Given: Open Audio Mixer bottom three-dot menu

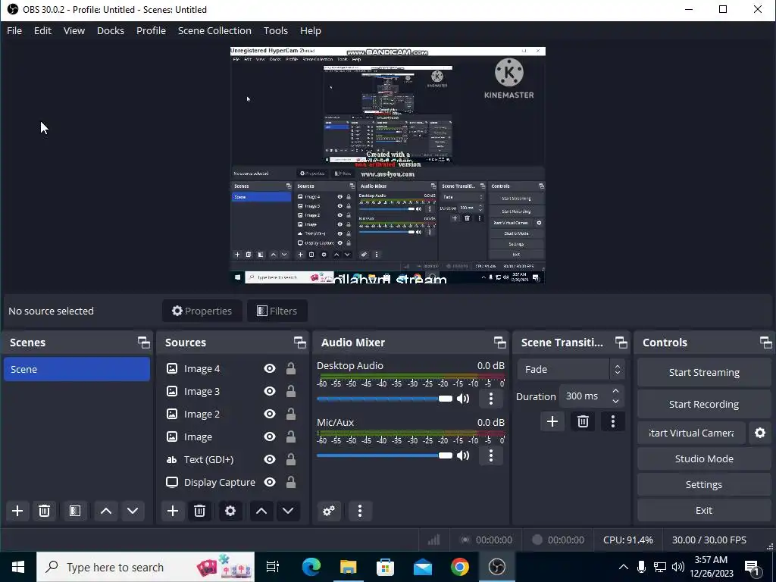Looking at the screenshot, I should 360,511.
